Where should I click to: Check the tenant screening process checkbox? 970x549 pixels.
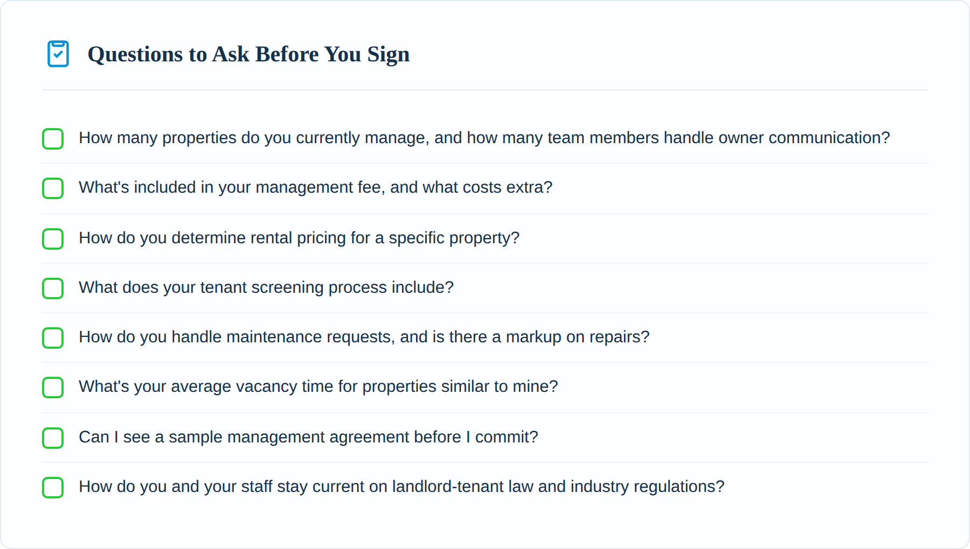tap(53, 288)
